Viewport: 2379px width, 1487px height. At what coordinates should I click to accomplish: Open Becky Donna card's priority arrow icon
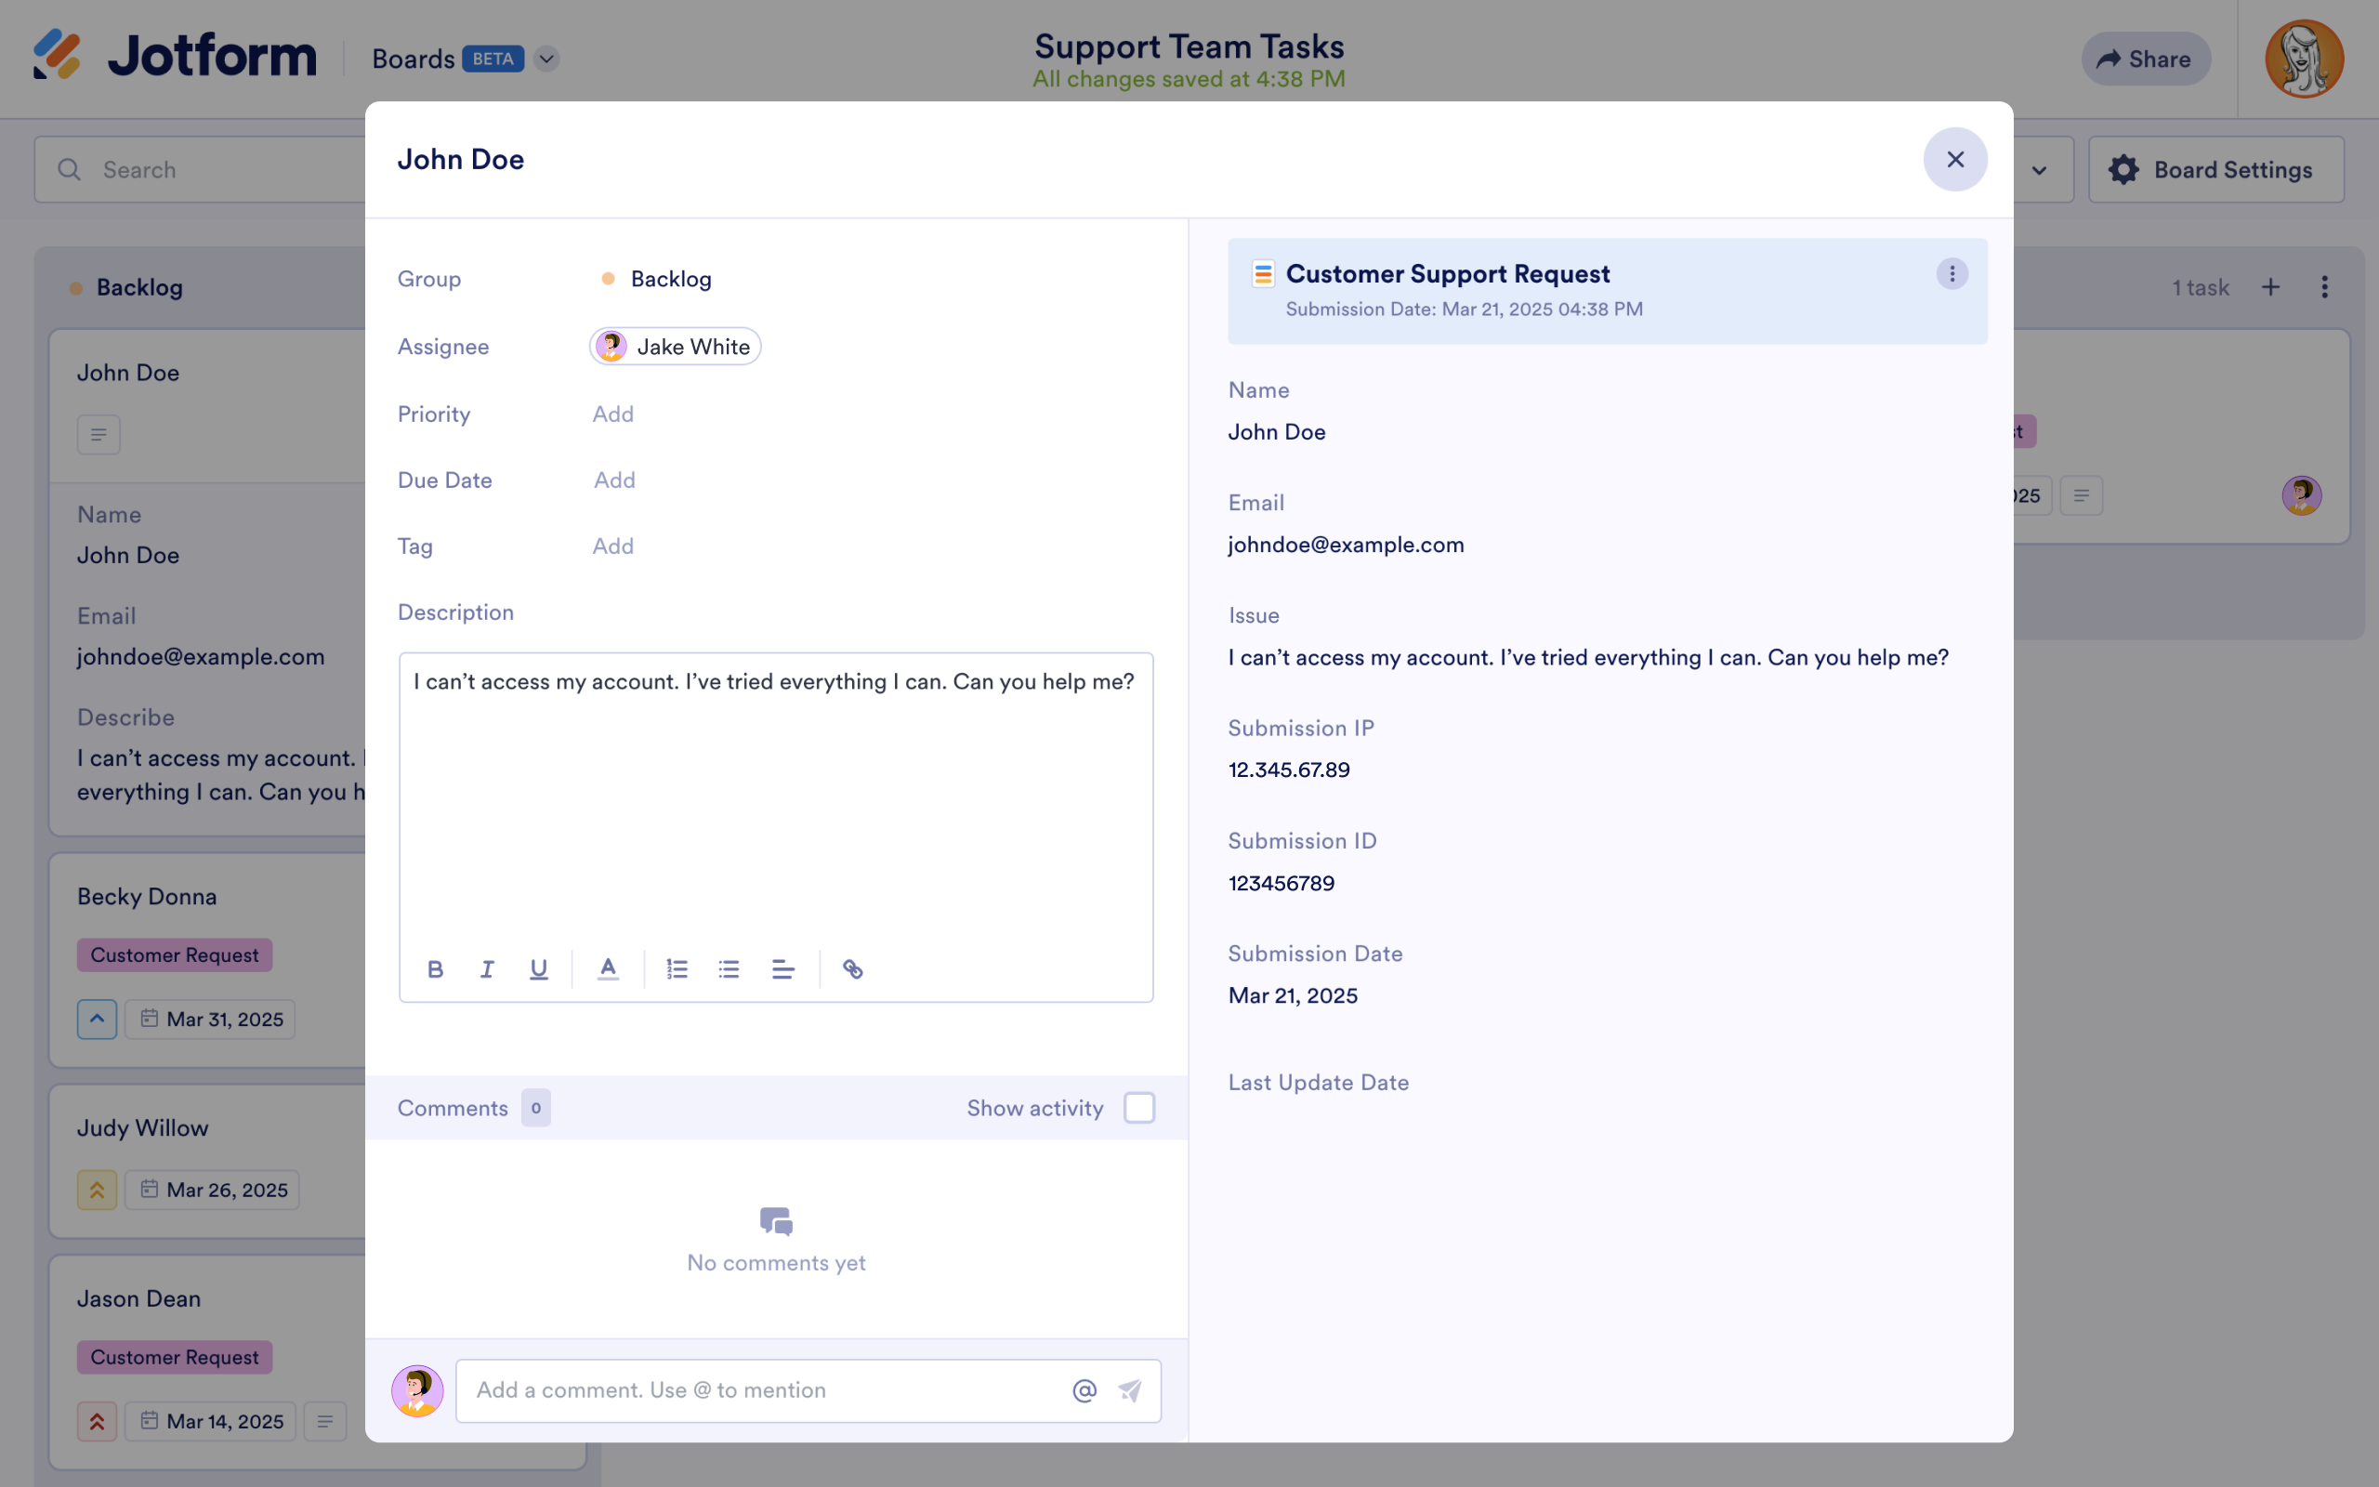click(98, 1019)
